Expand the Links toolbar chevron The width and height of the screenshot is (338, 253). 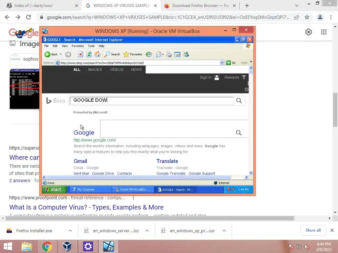[x=251, y=62]
